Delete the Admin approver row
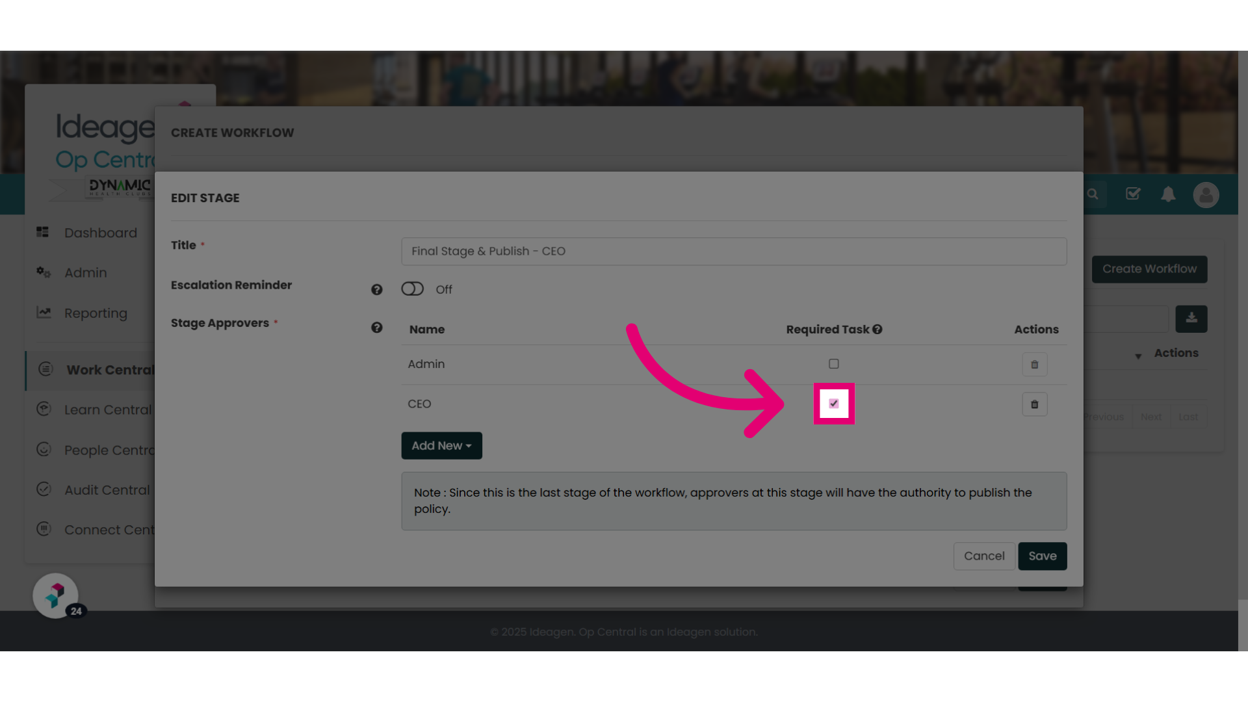Image resolution: width=1248 pixels, height=702 pixels. pos(1034,365)
